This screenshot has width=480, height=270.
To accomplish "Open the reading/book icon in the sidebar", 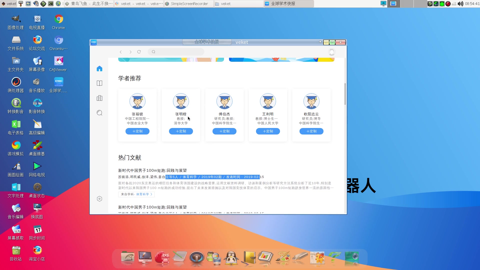I will (x=99, y=83).
